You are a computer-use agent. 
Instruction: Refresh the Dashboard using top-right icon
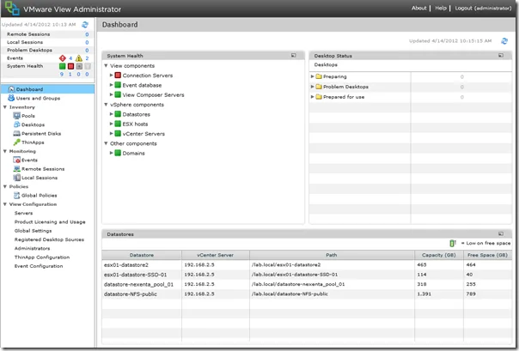click(504, 41)
